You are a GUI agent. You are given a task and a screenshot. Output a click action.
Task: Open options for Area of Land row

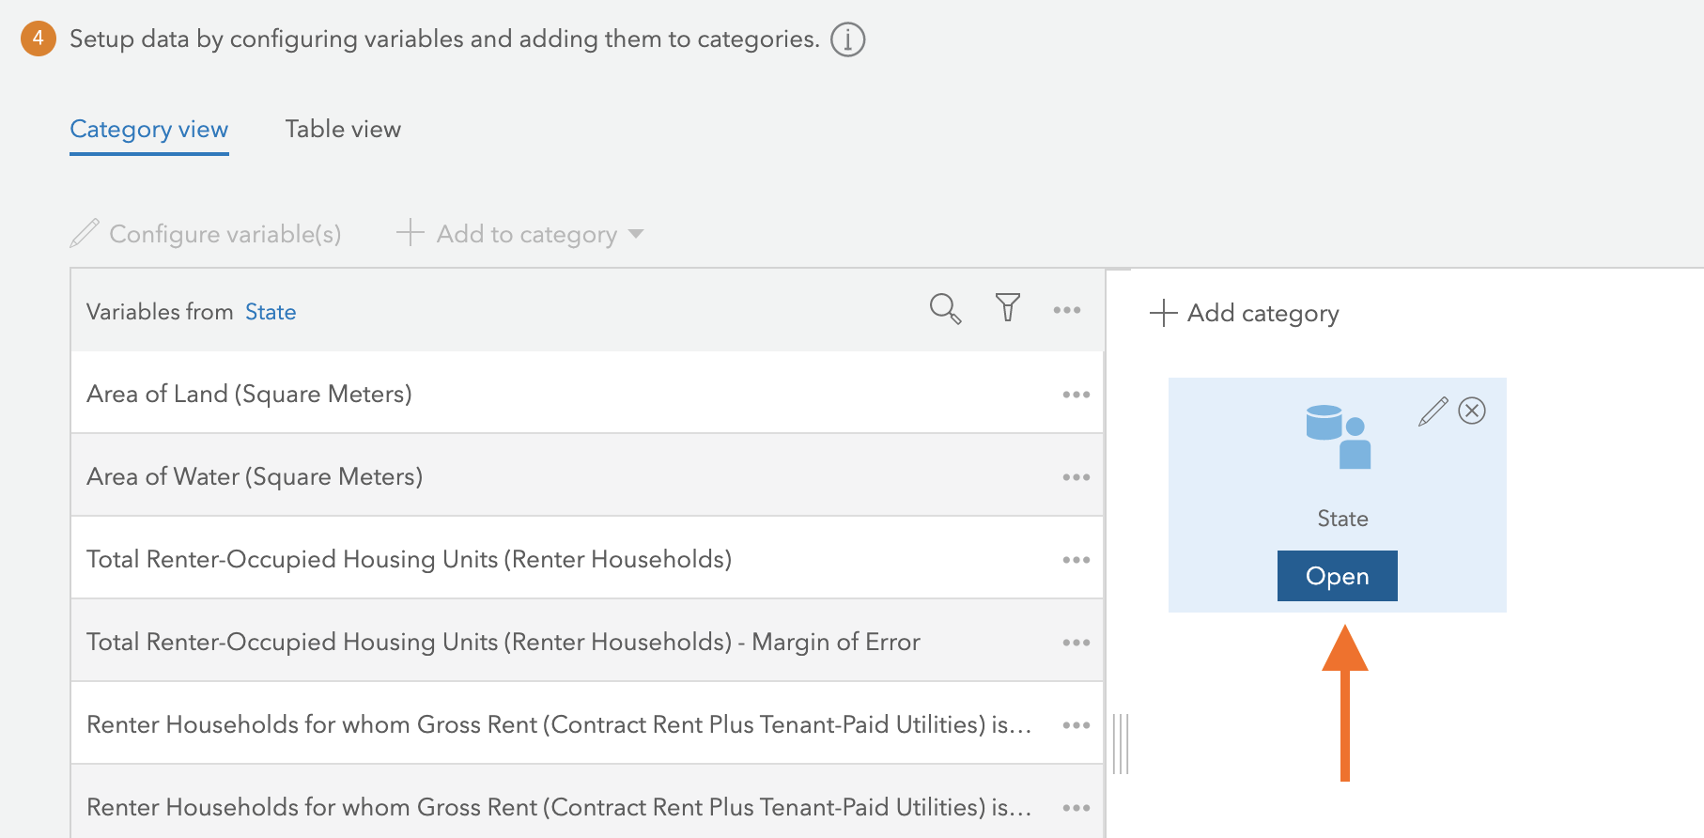[1076, 395]
